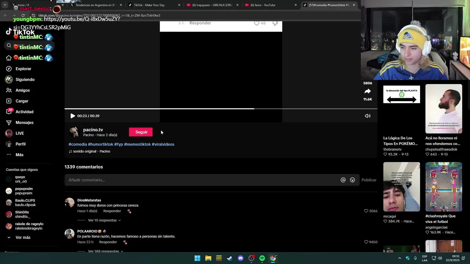Open DiosMataratas commenter avatar
Viewport: 470px width, 264px height.
point(69,202)
